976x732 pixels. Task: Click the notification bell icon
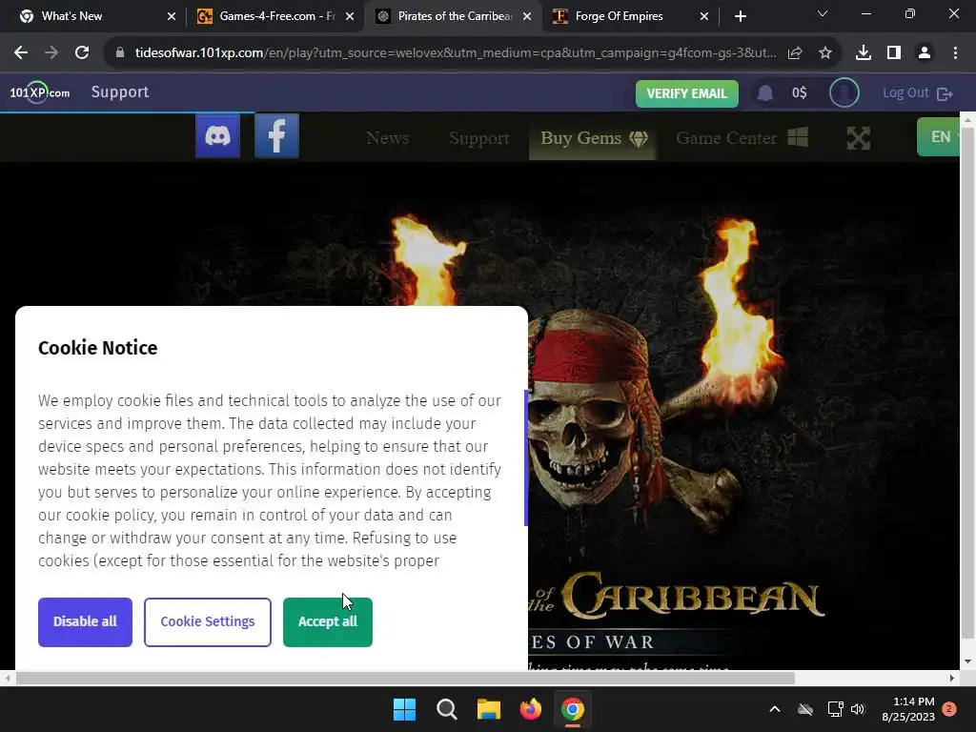[765, 93]
